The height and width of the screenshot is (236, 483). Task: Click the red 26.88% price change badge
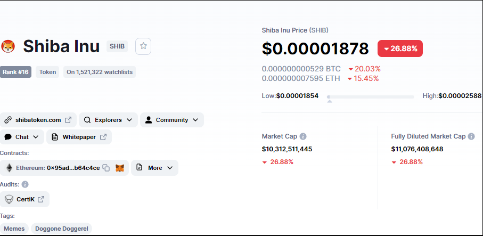(400, 48)
